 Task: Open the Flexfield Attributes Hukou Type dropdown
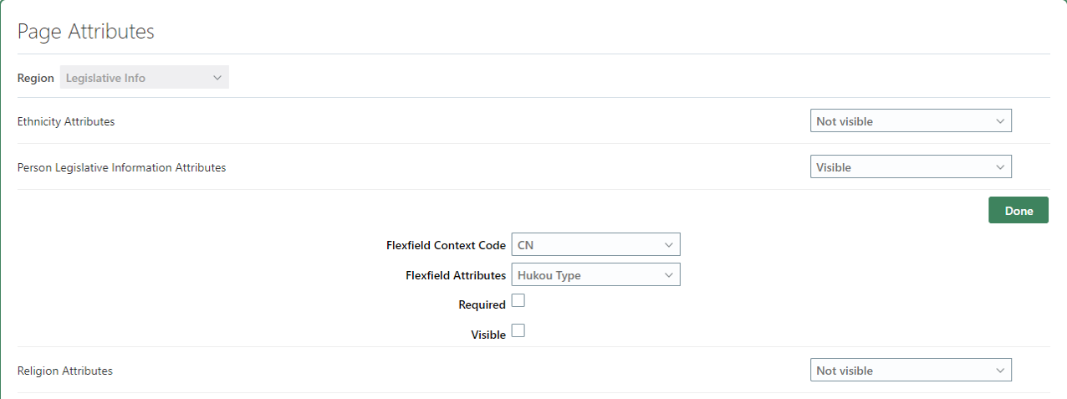coord(595,275)
